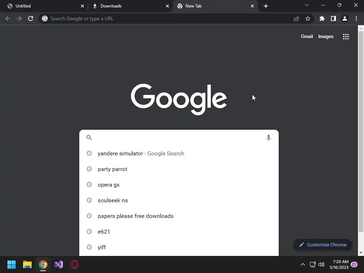Click the clock icon beside party parrot
364x273 pixels.
click(x=89, y=169)
